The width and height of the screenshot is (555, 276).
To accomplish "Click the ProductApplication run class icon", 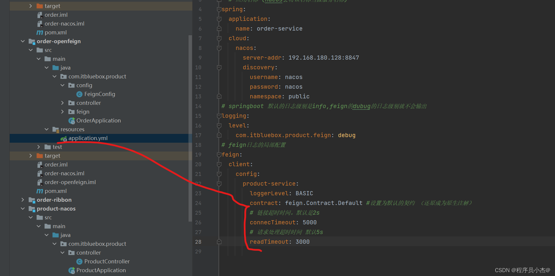I will click(71, 270).
